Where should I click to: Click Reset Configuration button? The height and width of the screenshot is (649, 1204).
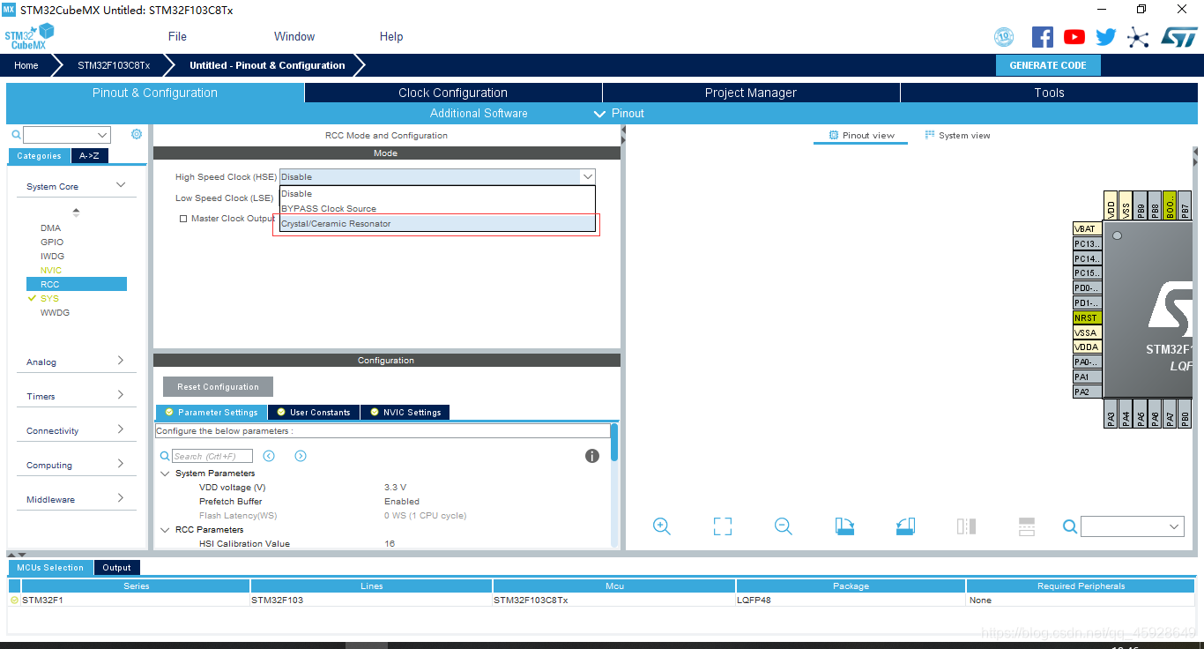click(x=218, y=386)
